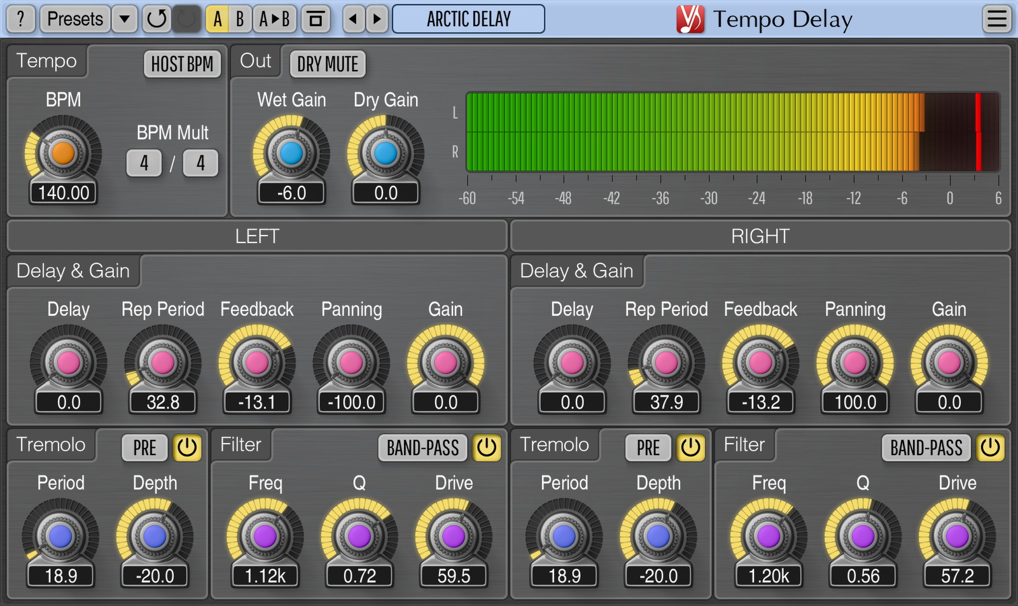Image resolution: width=1018 pixels, height=606 pixels.
Task: Go to next preset with right arrow
Action: 377,19
